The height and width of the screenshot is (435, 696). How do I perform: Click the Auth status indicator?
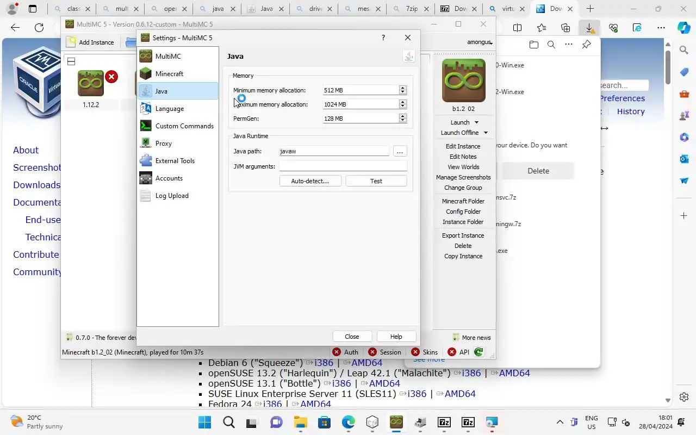[x=345, y=352]
